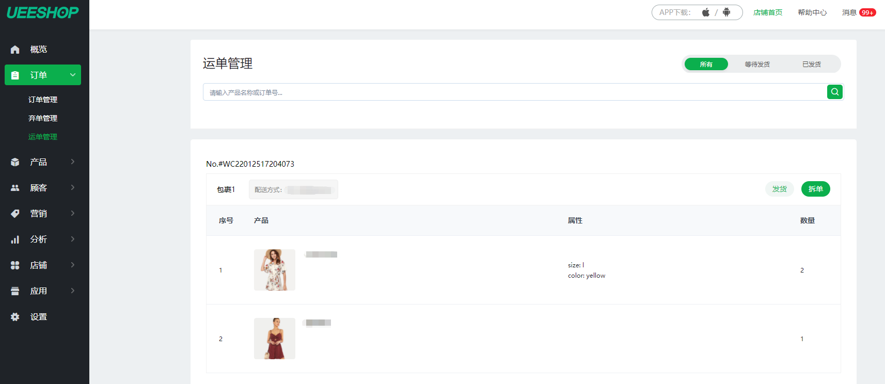Open 弃单管理 submenu item

pyautogui.click(x=43, y=118)
